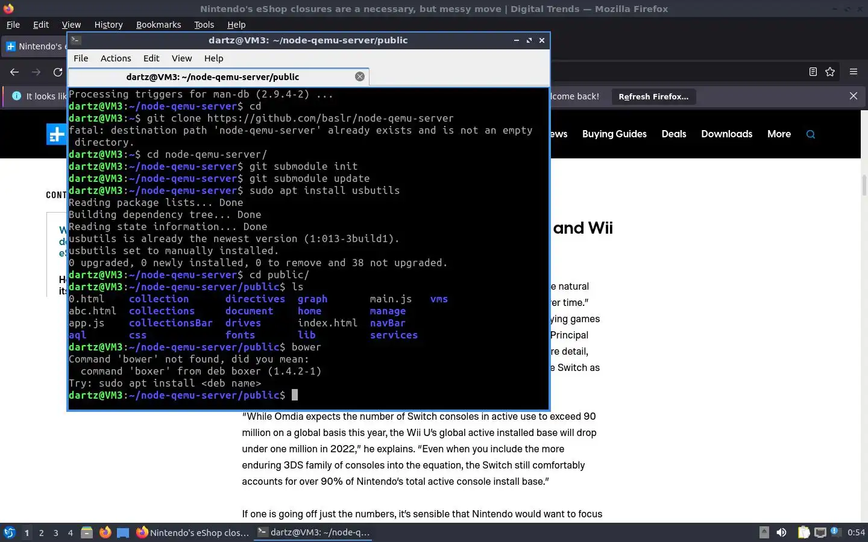Open clipboard manager tray icon
868x542 pixels.
[804, 532]
